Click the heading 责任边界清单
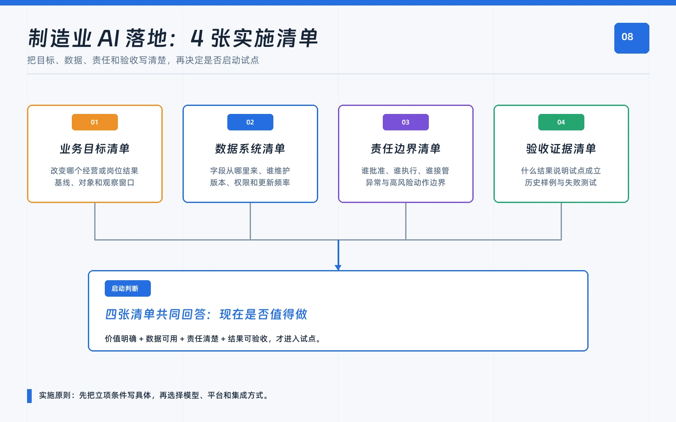Screen dimensions: 676x422 click(x=406, y=149)
